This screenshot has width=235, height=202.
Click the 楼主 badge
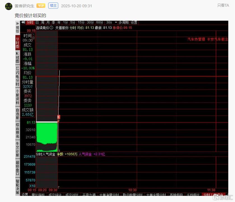pyautogui.click(x=53, y=6)
